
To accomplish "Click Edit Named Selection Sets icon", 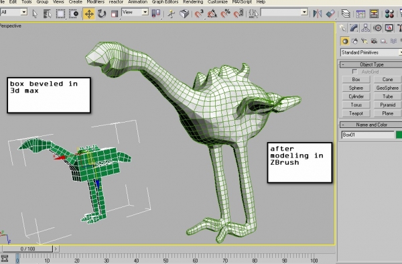I will [x=253, y=13].
